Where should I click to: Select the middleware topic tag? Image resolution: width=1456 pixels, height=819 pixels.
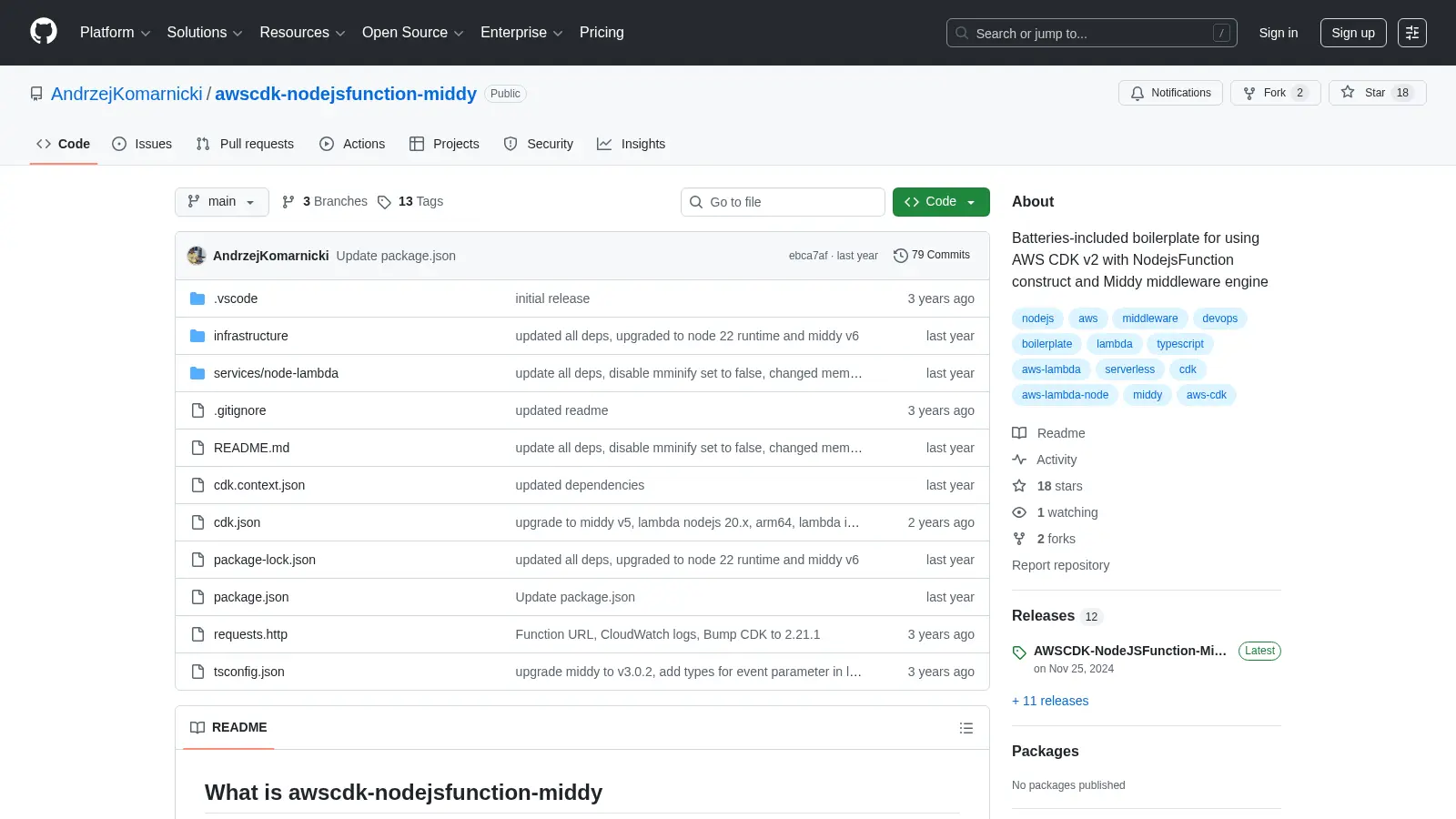click(1149, 318)
